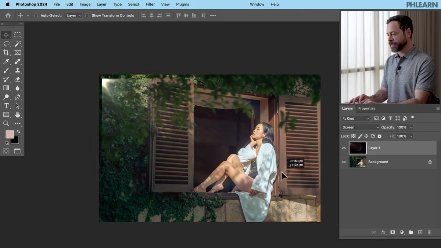The width and height of the screenshot is (441, 248).
Task: Select the Brush tool
Action: coord(6,70)
